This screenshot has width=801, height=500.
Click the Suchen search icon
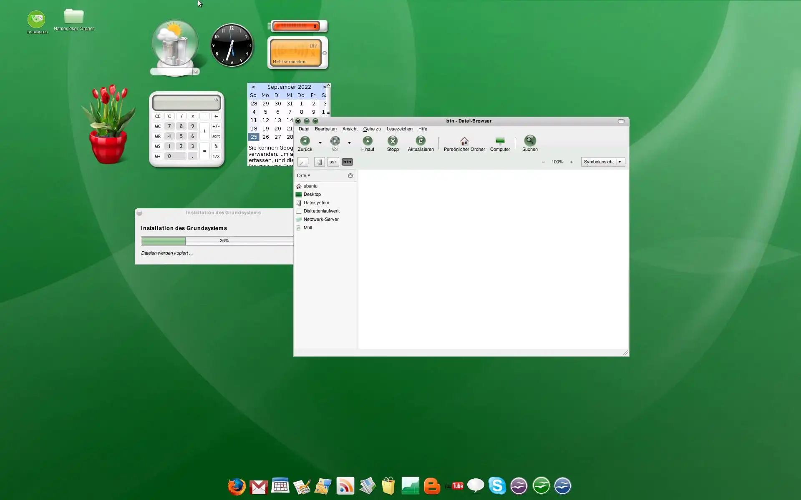(x=529, y=141)
